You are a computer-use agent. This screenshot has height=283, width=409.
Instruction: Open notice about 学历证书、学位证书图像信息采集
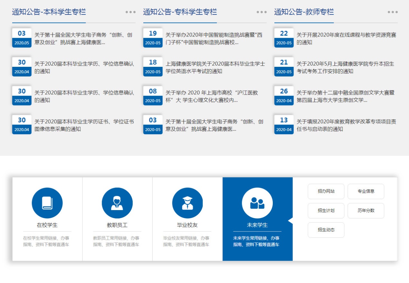coord(84,125)
